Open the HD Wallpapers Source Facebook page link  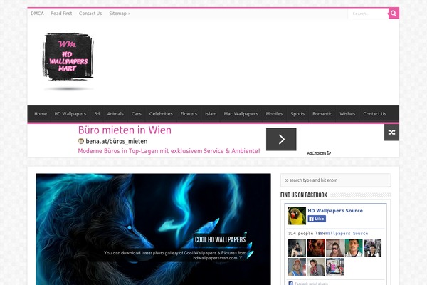pyautogui.click(x=335, y=211)
